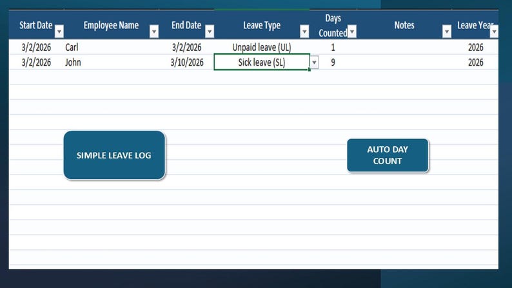
Task: Open the Notes filter dropdown
Action: click(447, 32)
